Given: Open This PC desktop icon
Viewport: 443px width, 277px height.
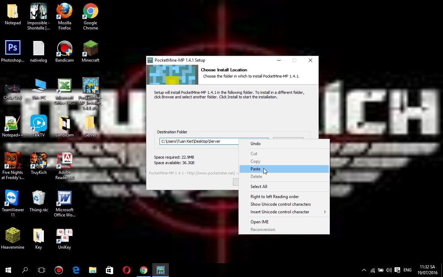Looking at the screenshot, I should coord(38,89).
